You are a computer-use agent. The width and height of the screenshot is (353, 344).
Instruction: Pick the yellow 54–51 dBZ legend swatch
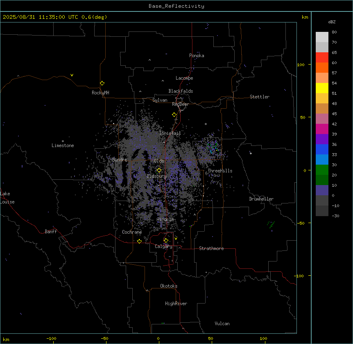(x=322, y=88)
